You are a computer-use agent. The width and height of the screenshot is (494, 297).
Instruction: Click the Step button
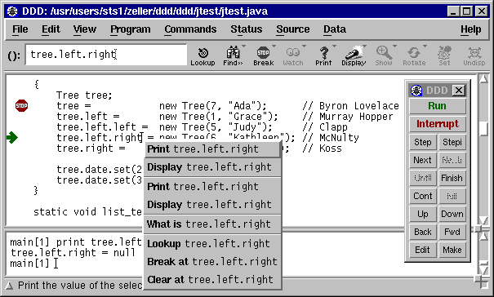click(423, 142)
